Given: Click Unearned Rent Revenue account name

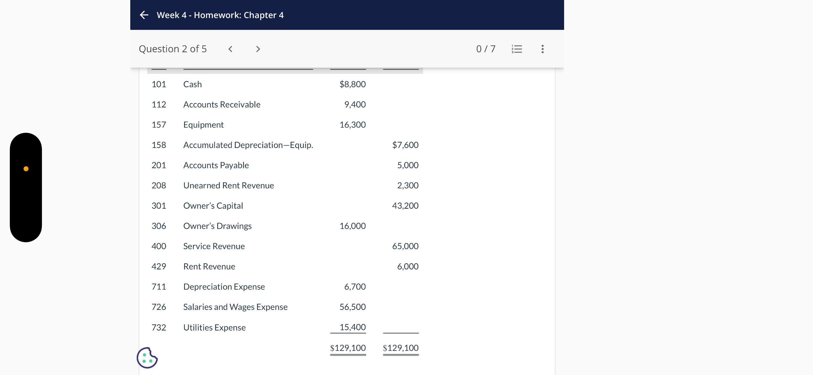Looking at the screenshot, I should 229,185.
